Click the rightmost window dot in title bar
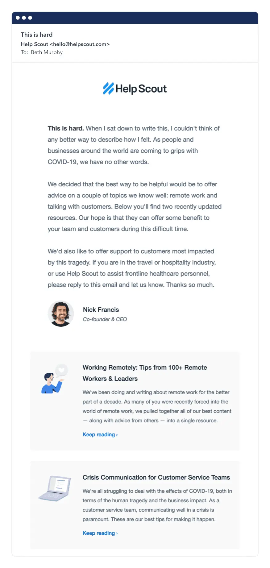Screen dimensions: 270x568 pos(30,18)
